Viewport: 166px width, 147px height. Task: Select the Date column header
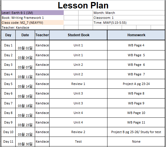click(x=25, y=35)
